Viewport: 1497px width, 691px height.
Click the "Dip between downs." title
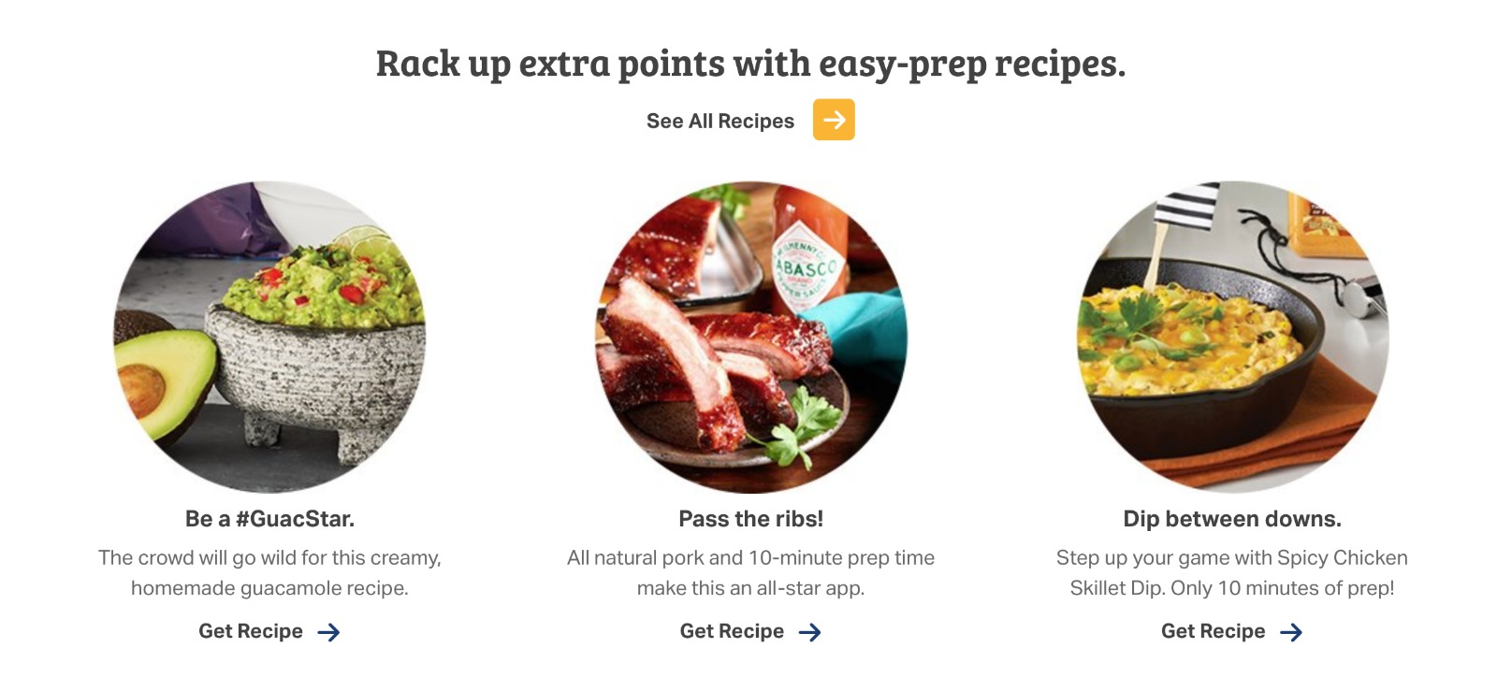(1232, 519)
